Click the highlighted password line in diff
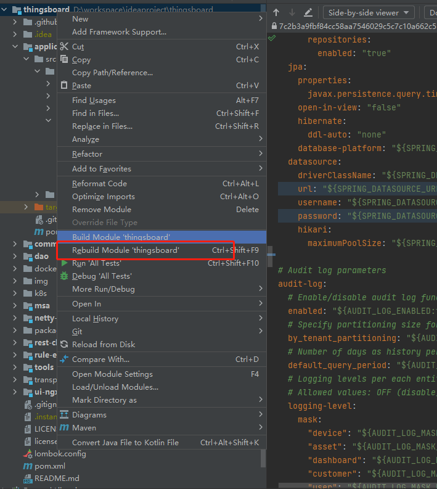 coord(357,216)
